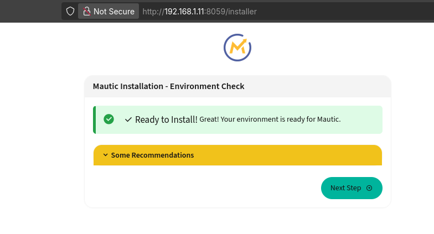Click the Mautic logo above the panel
The image size is (434, 234).
pyautogui.click(x=237, y=48)
